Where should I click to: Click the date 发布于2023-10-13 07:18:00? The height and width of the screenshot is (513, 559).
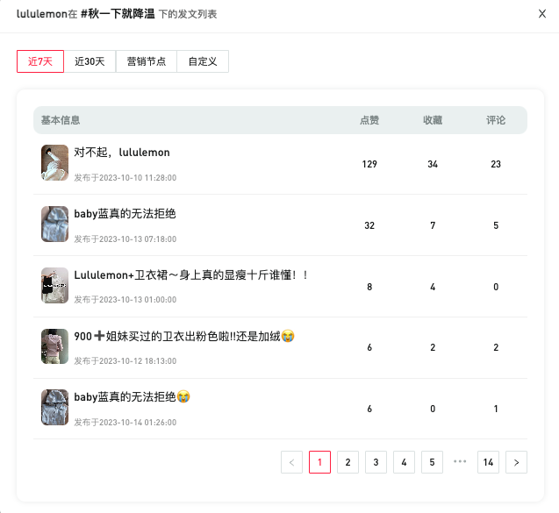pyautogui.click(x=125, y=239)
